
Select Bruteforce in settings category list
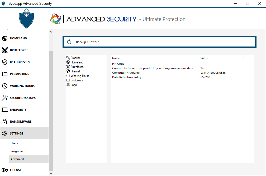coord(77,67)
